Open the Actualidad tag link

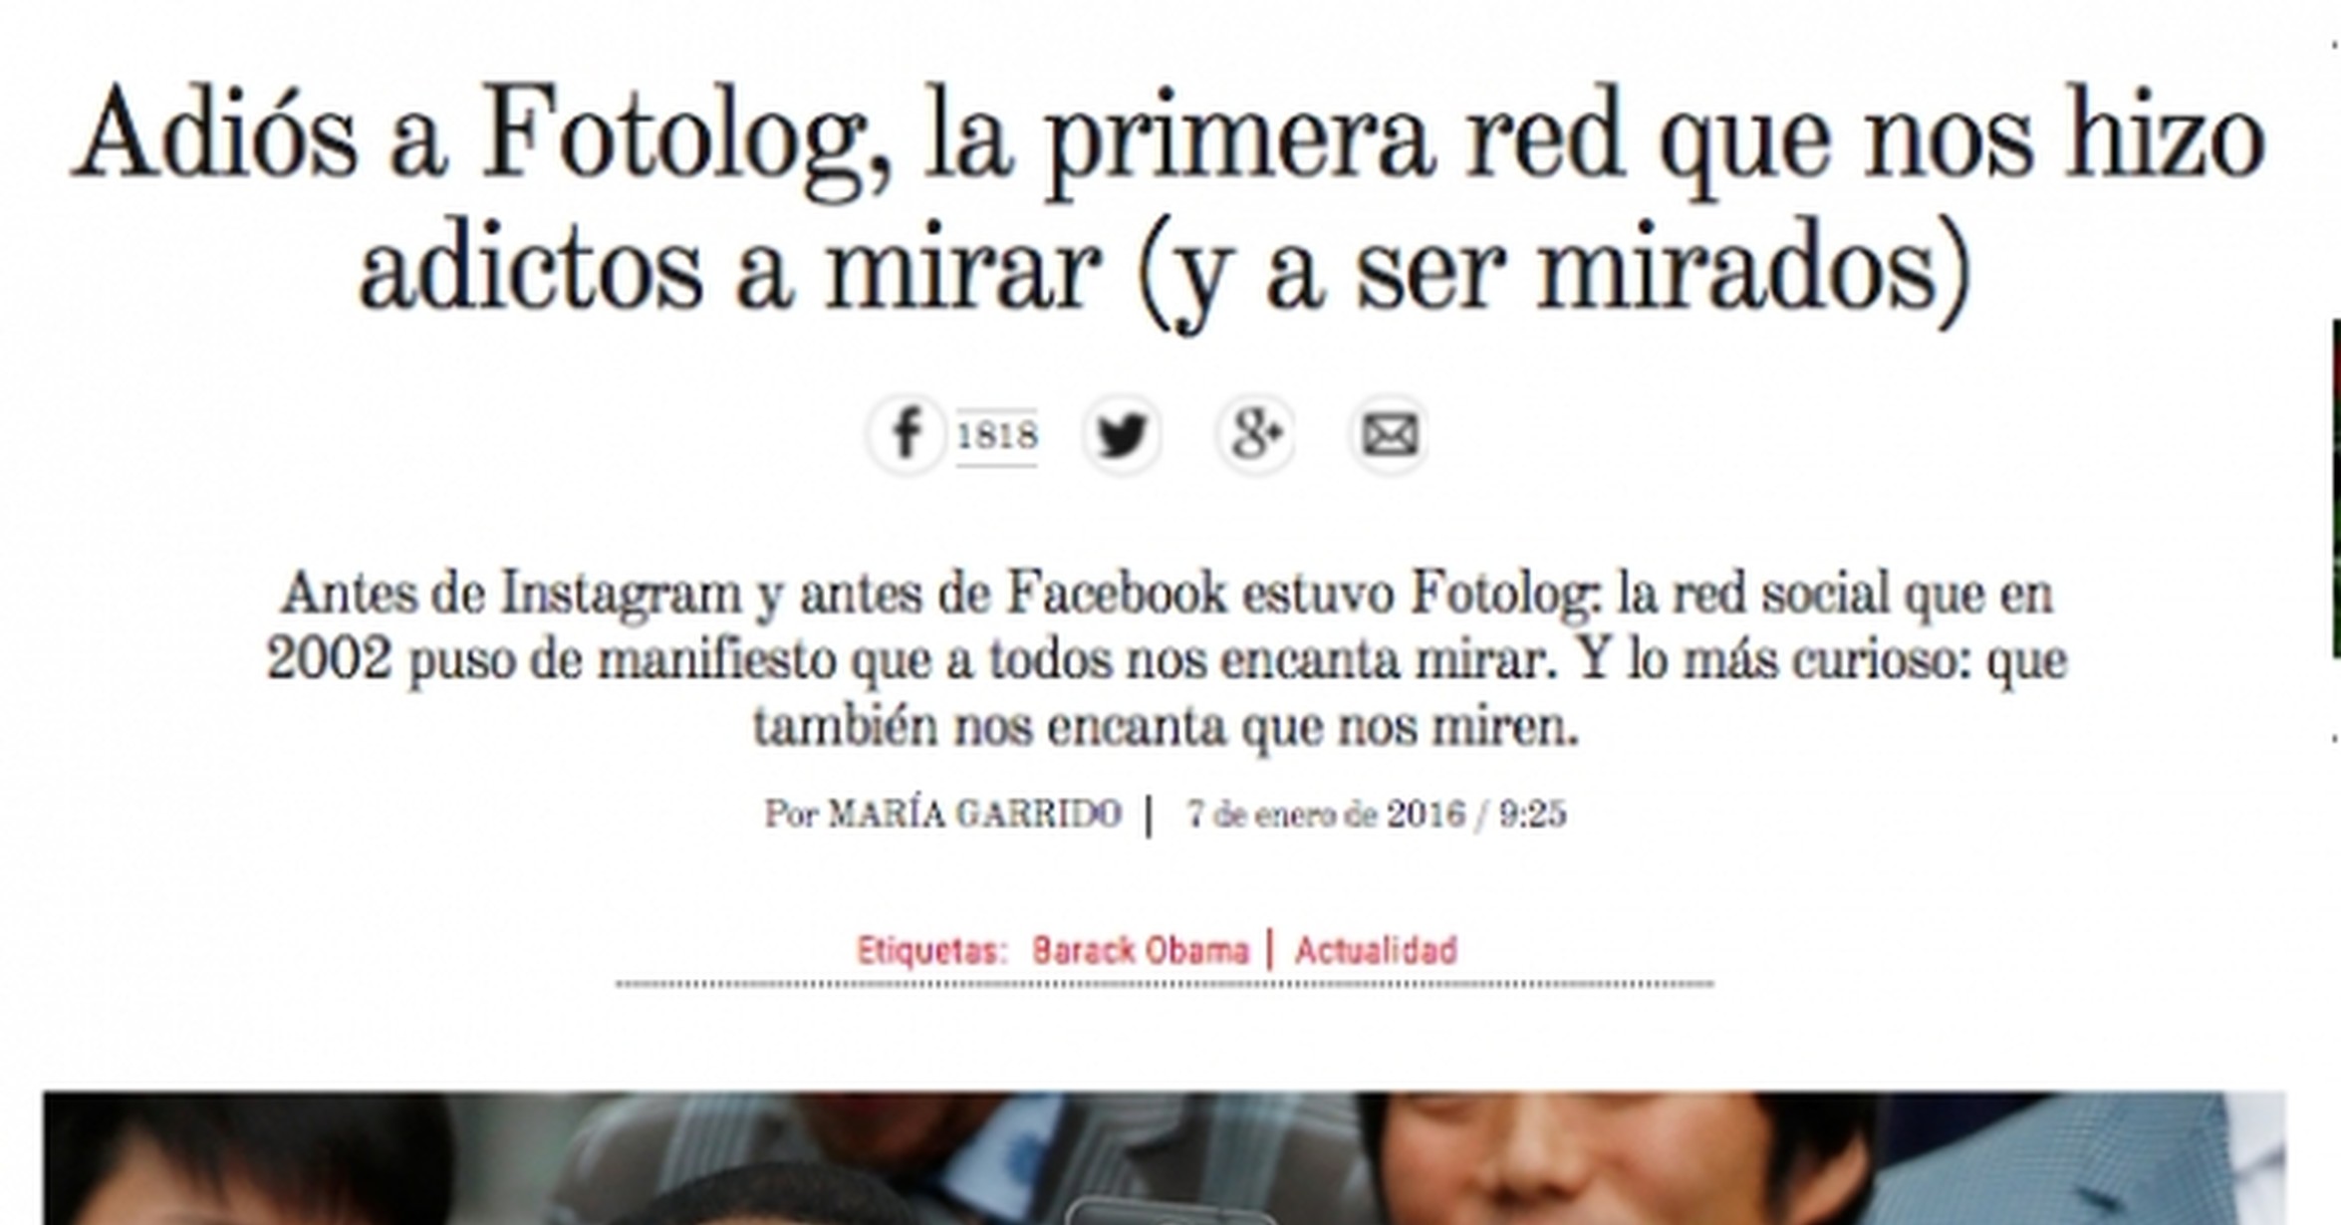1376,950
